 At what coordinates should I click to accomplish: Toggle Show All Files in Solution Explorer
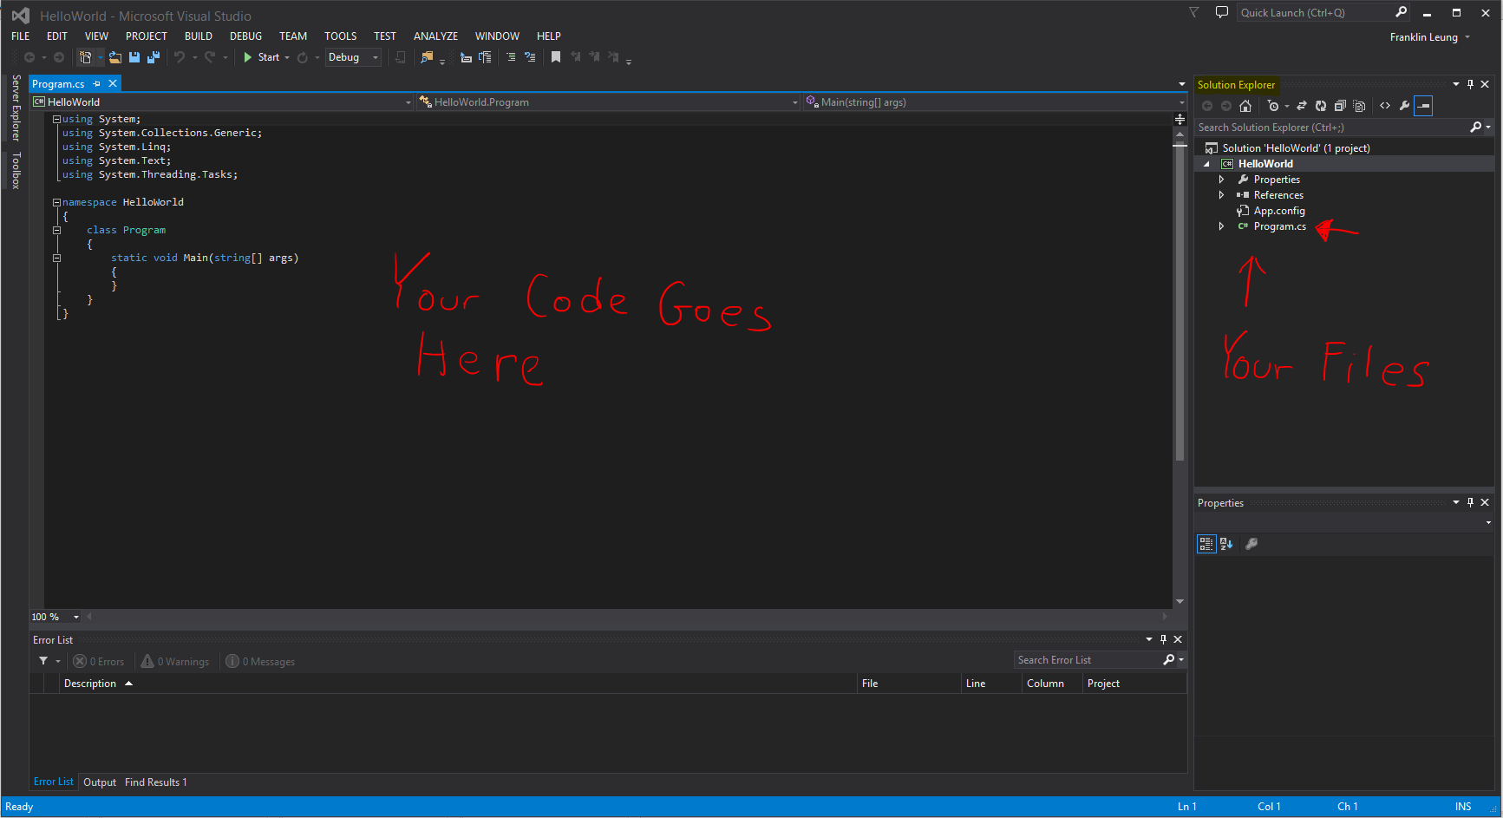pos(1359,106)
